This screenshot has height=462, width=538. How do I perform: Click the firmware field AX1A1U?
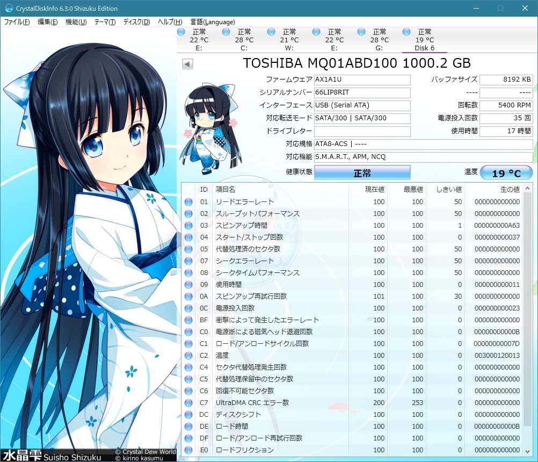[x=362, y=80]
